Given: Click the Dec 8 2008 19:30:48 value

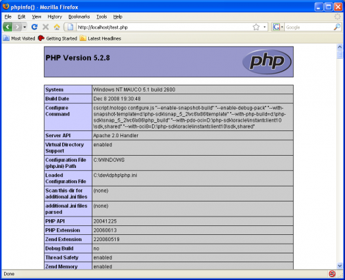Looking at the screenshot, I should click(117, 98).
